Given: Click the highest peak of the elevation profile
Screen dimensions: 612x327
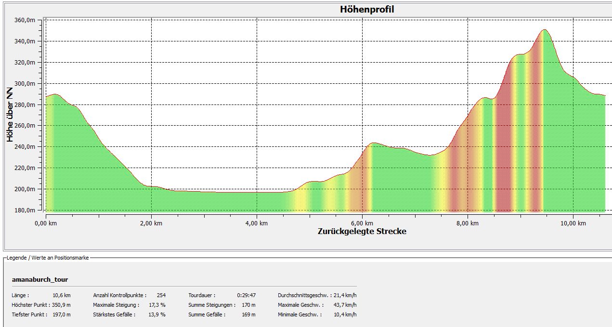Looking at the screenshot, I should pos(544,30).
